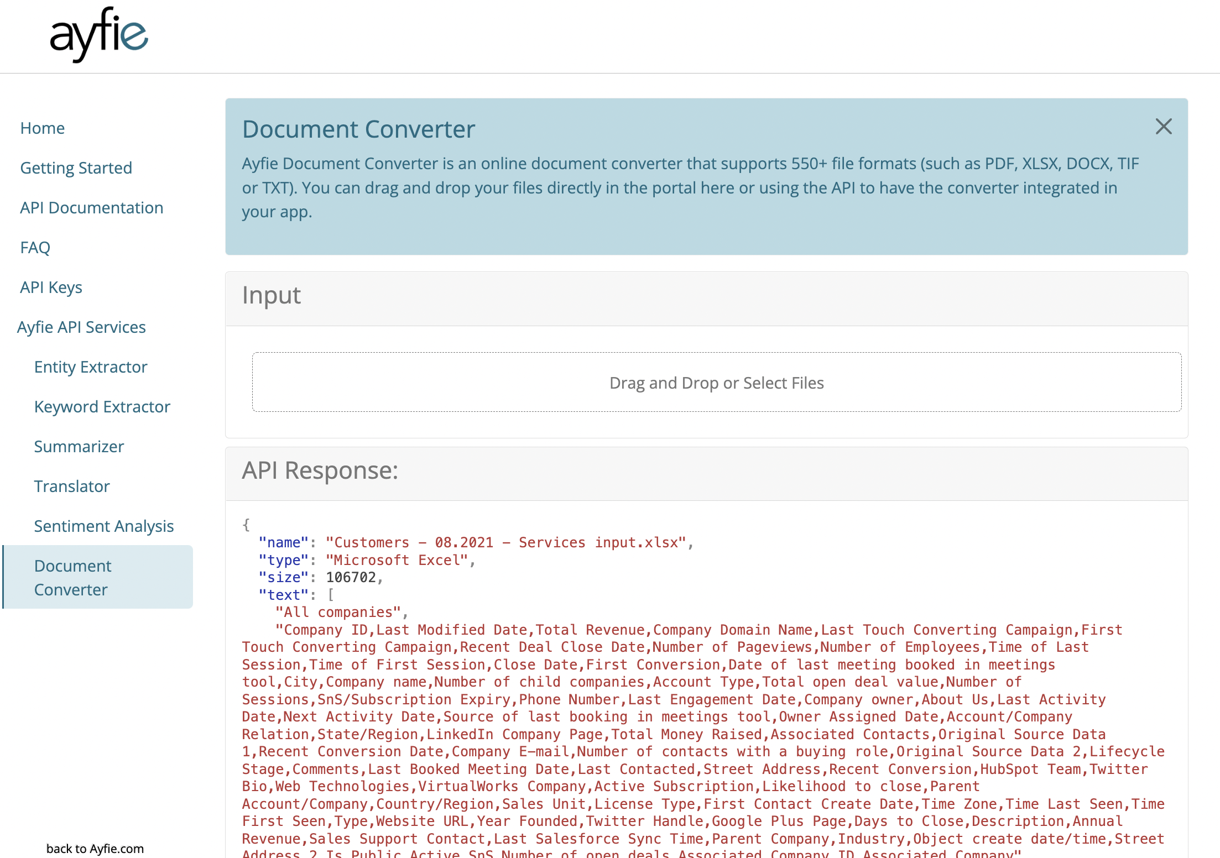Click the Input panel heading
The width and height of the screenshot is (1220, 858).
pos(272,295)
